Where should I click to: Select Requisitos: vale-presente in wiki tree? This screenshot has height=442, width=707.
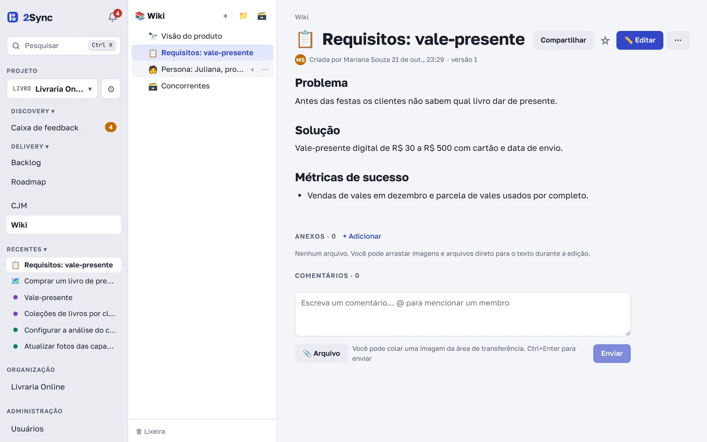pos(202,53)
